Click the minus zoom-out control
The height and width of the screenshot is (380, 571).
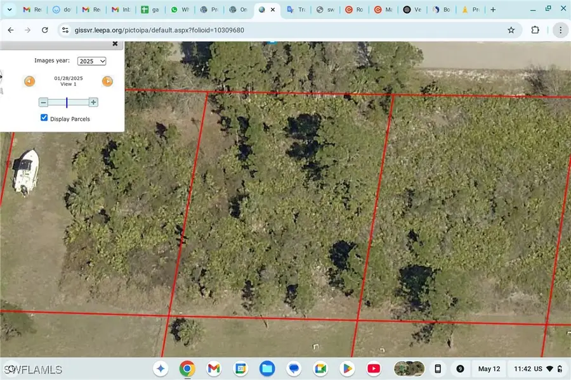point(43,102)
